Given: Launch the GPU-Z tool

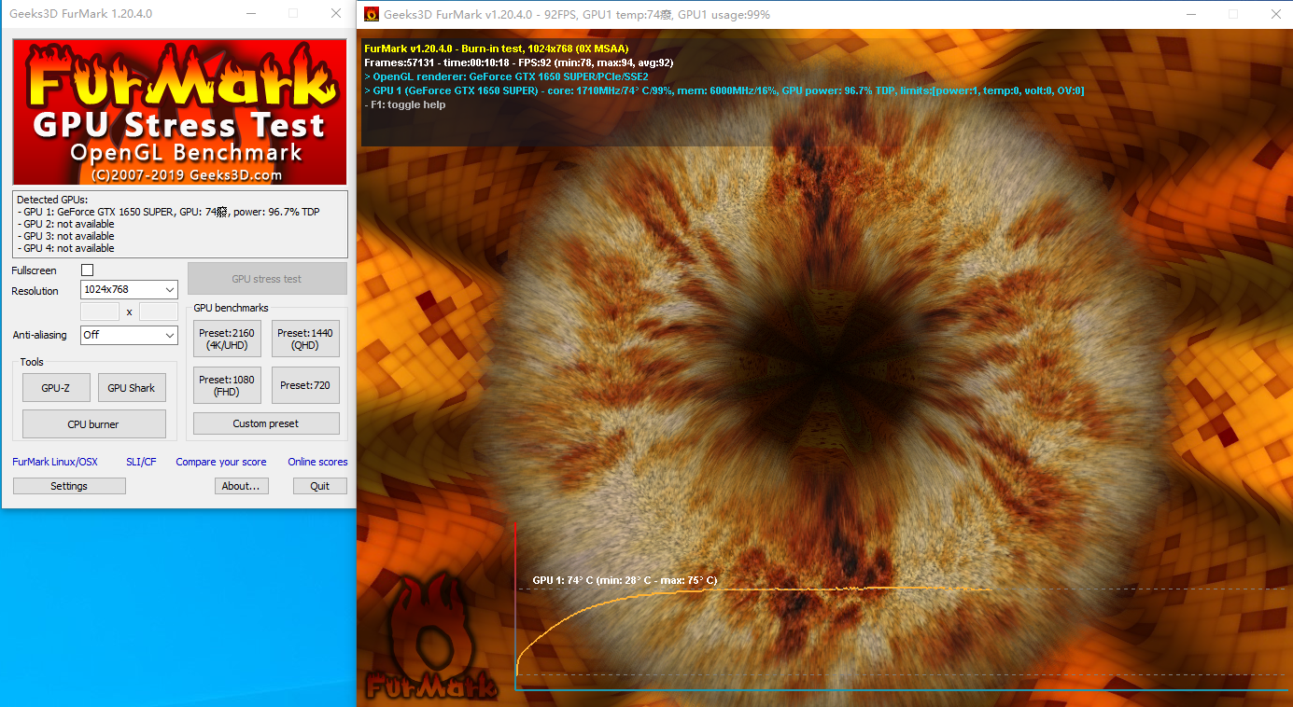Looking at the screenshot, I should (56, 388).
